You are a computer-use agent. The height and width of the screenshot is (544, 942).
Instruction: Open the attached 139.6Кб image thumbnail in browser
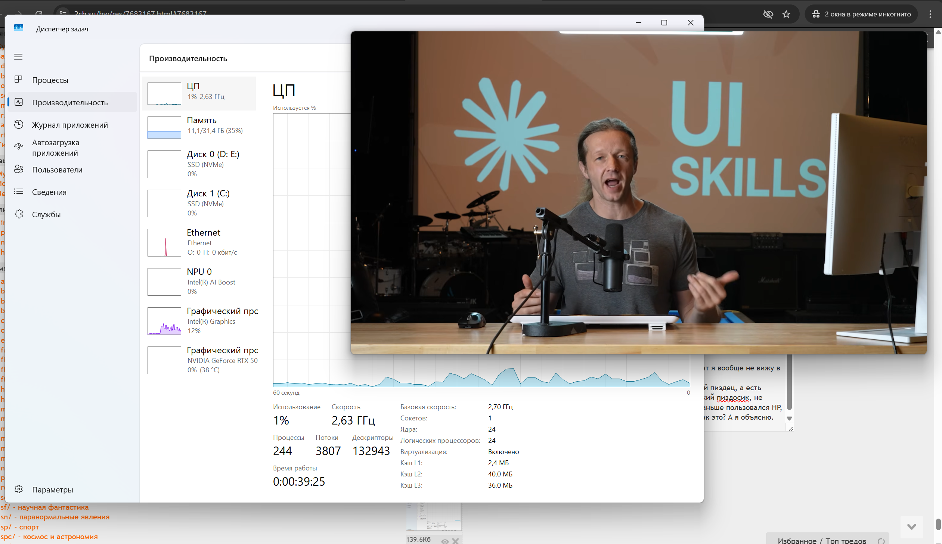(x=434, y=517)
